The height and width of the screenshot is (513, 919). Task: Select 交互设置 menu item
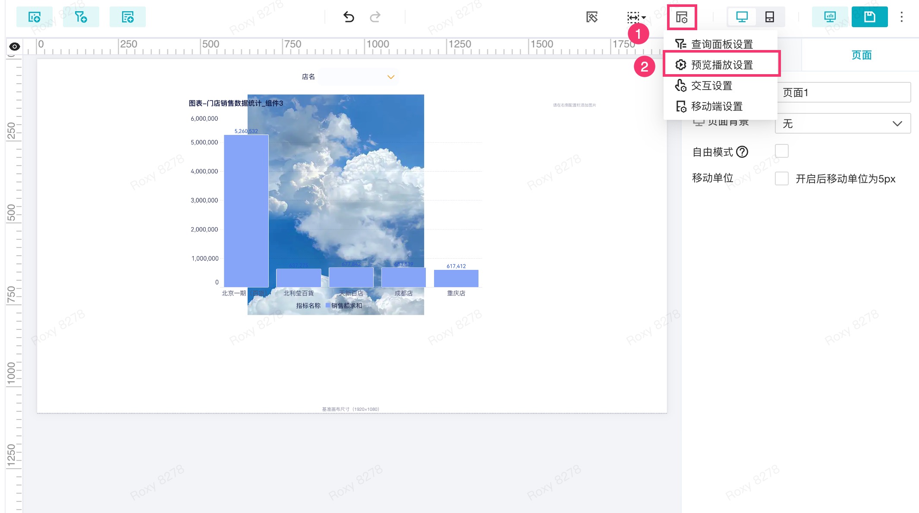711,86
